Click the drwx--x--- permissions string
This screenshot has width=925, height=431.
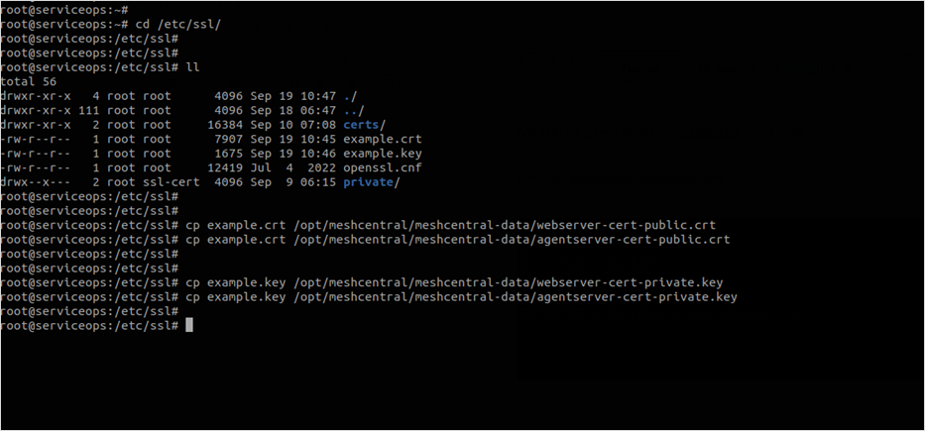(36, 182)
